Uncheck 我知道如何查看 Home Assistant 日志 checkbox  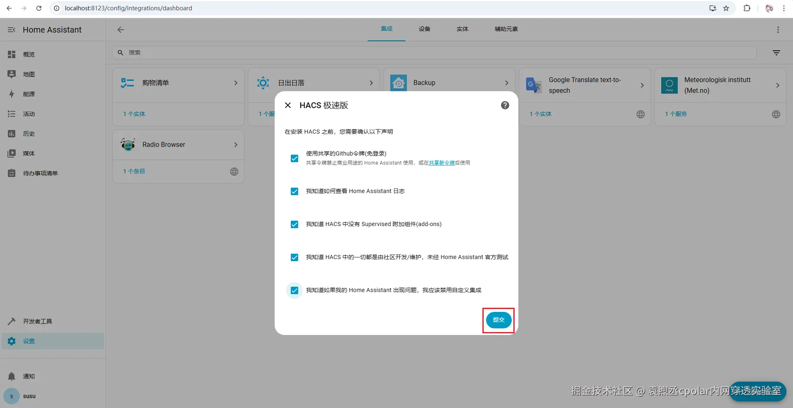tap(294, 191)
